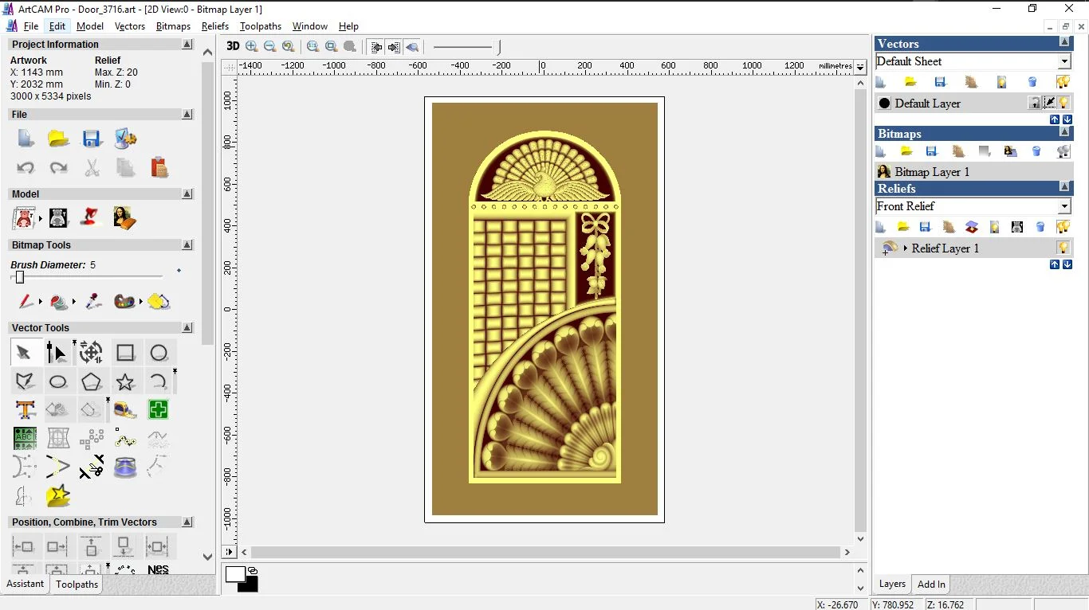Toggle visibility bulb for Relief Layer 1

[x=1063, y=248]
